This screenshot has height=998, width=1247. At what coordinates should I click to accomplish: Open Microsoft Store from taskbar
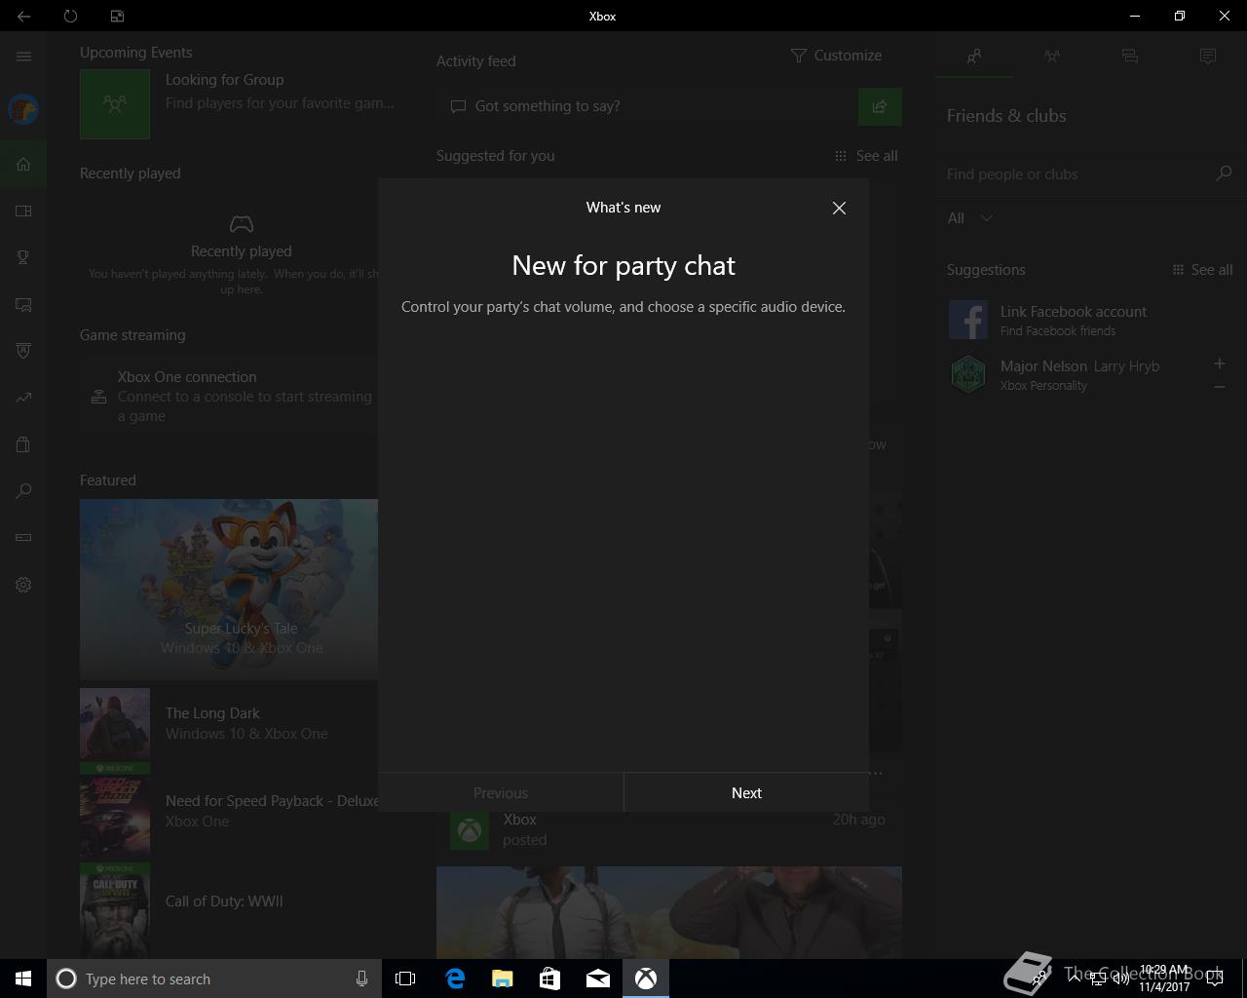coord(549,979)
